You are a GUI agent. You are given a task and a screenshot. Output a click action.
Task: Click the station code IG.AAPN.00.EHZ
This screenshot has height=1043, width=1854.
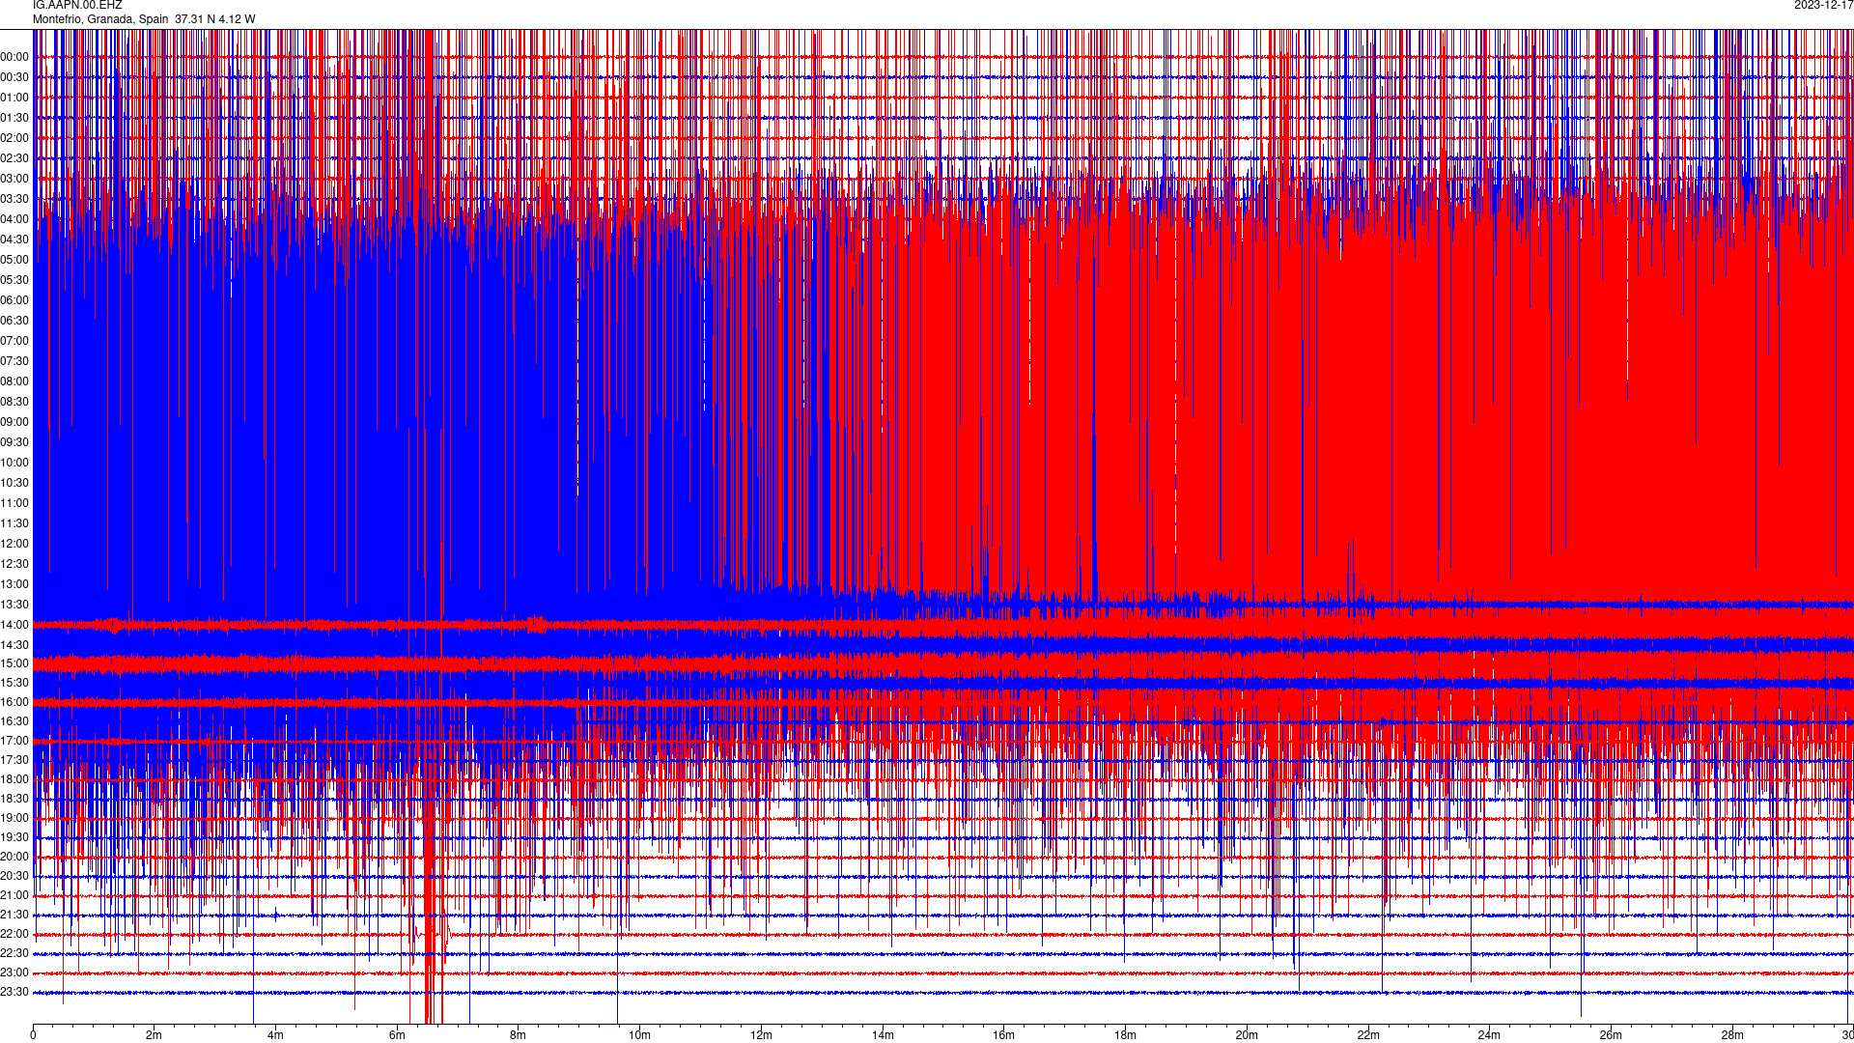pos(77,5)
